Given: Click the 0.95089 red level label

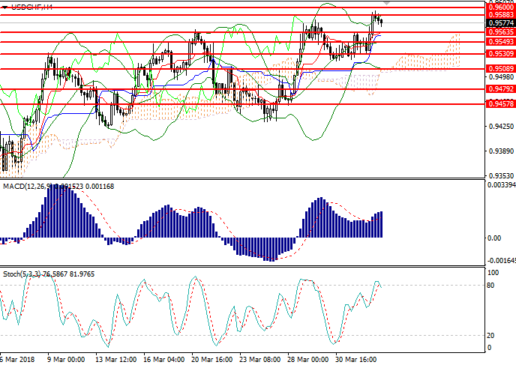Looking at the screenshot, I should coord(496,68).
